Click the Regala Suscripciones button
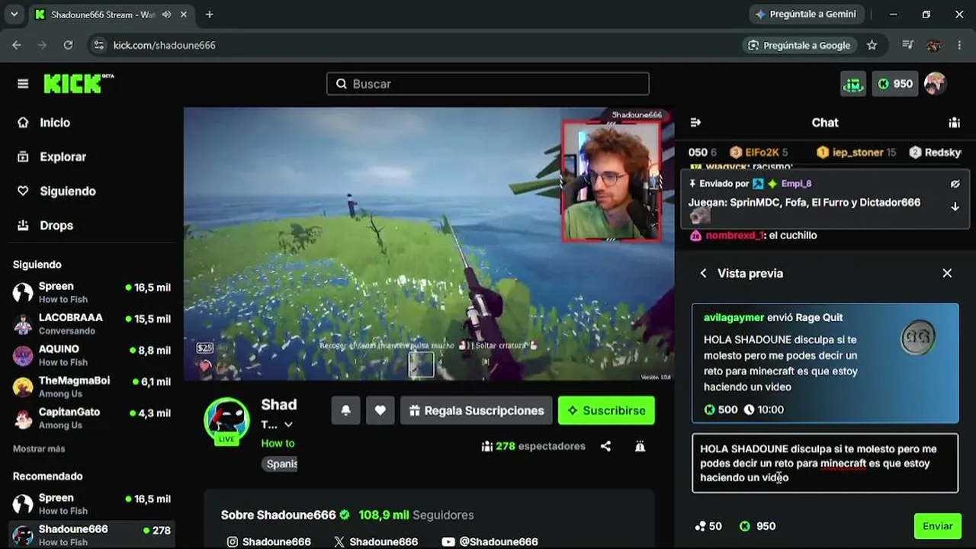The width and height of the screenshot is (976, 549). tap(477, 410)
